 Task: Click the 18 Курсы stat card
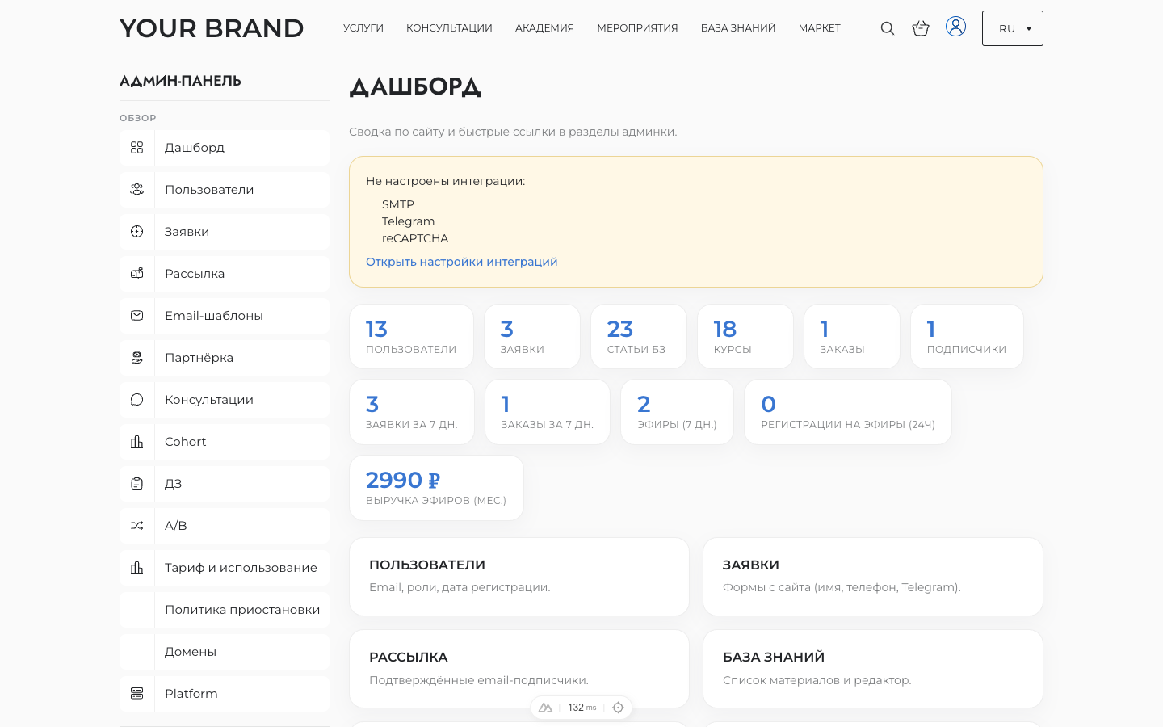pyautogui.click(x=745, y=337)
